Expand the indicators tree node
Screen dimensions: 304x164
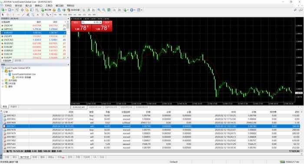point(3,80)
